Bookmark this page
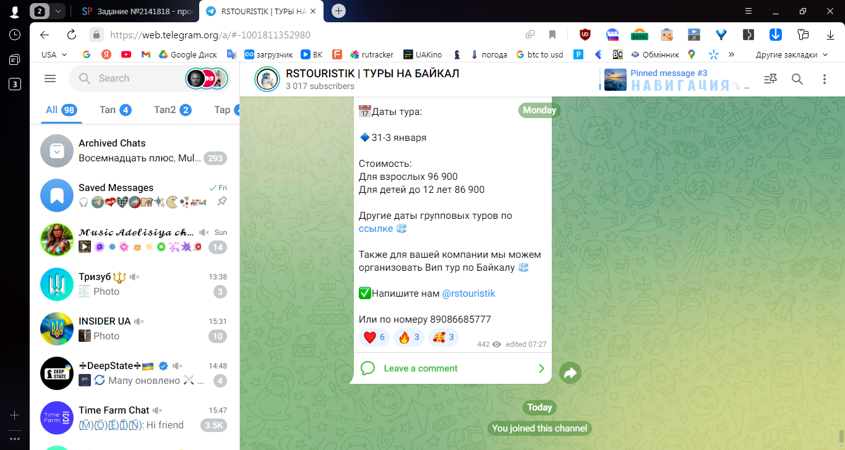This screenshot has height=450, width=845. (x=552, y=35)
